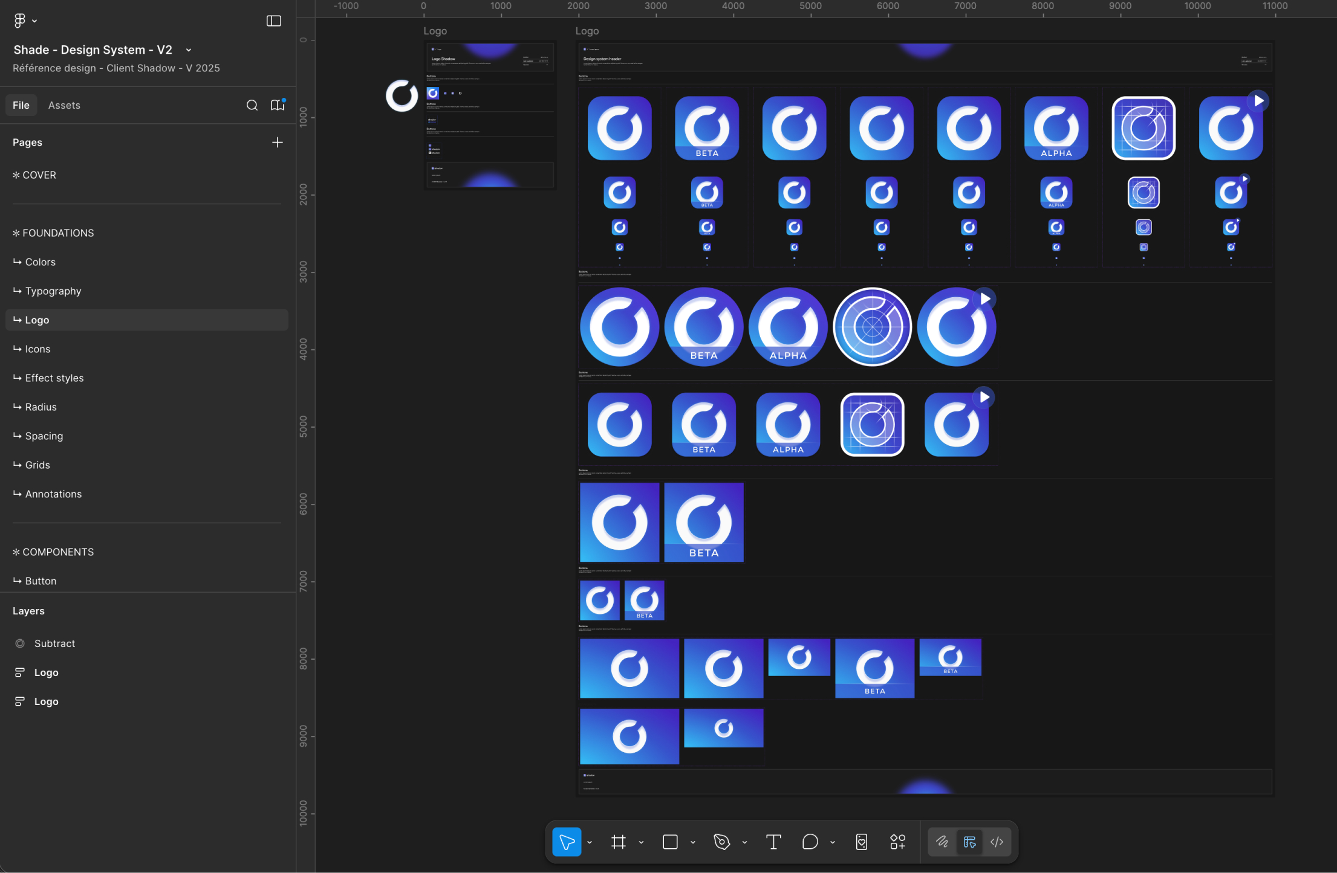Expand the file name dropdown chevron

tap(189, 50)
